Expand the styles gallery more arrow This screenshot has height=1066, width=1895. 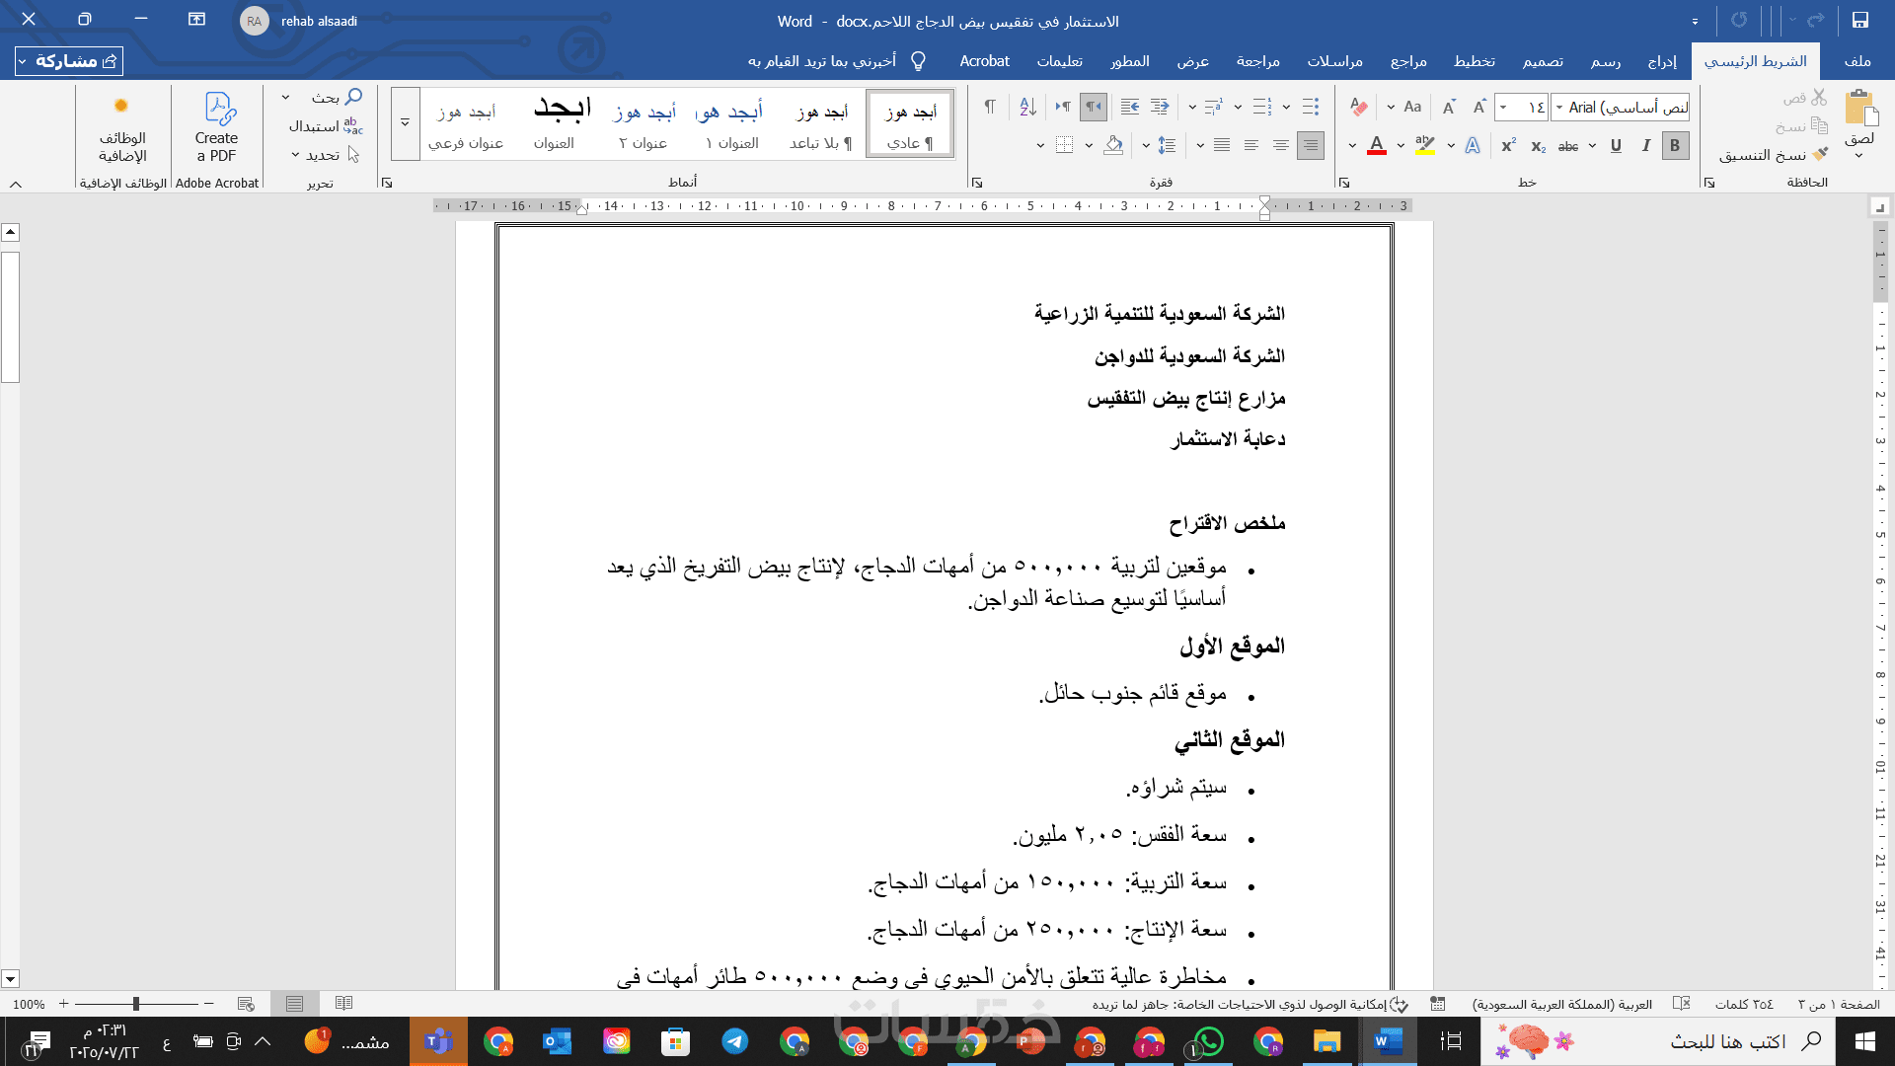point(405,123)
